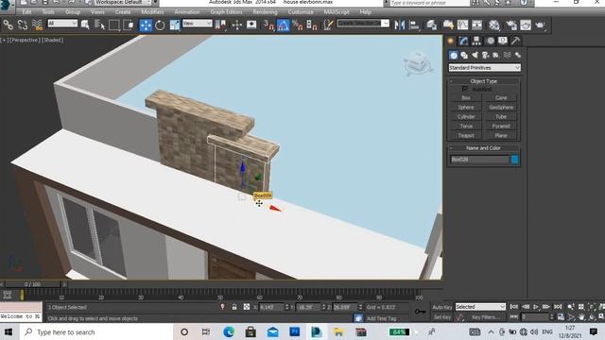Click Select and Manipulate icon

point(236,25)
